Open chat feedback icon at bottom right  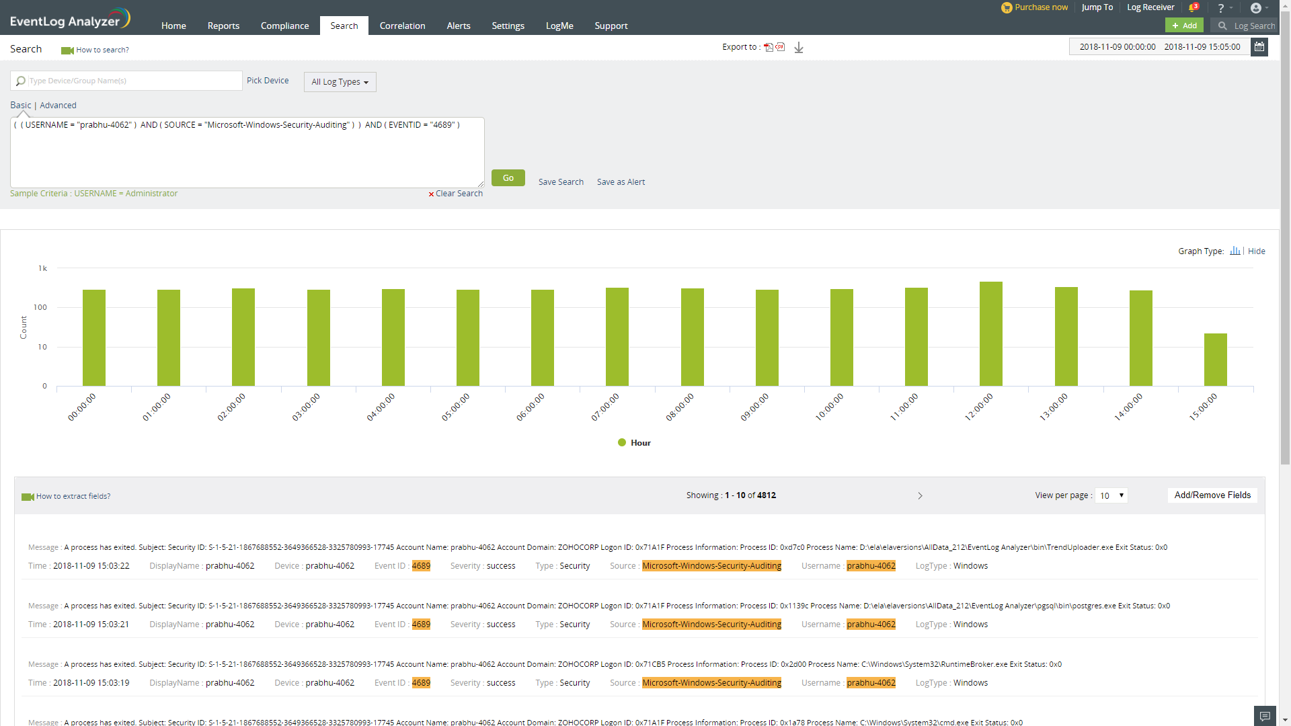1265,716
